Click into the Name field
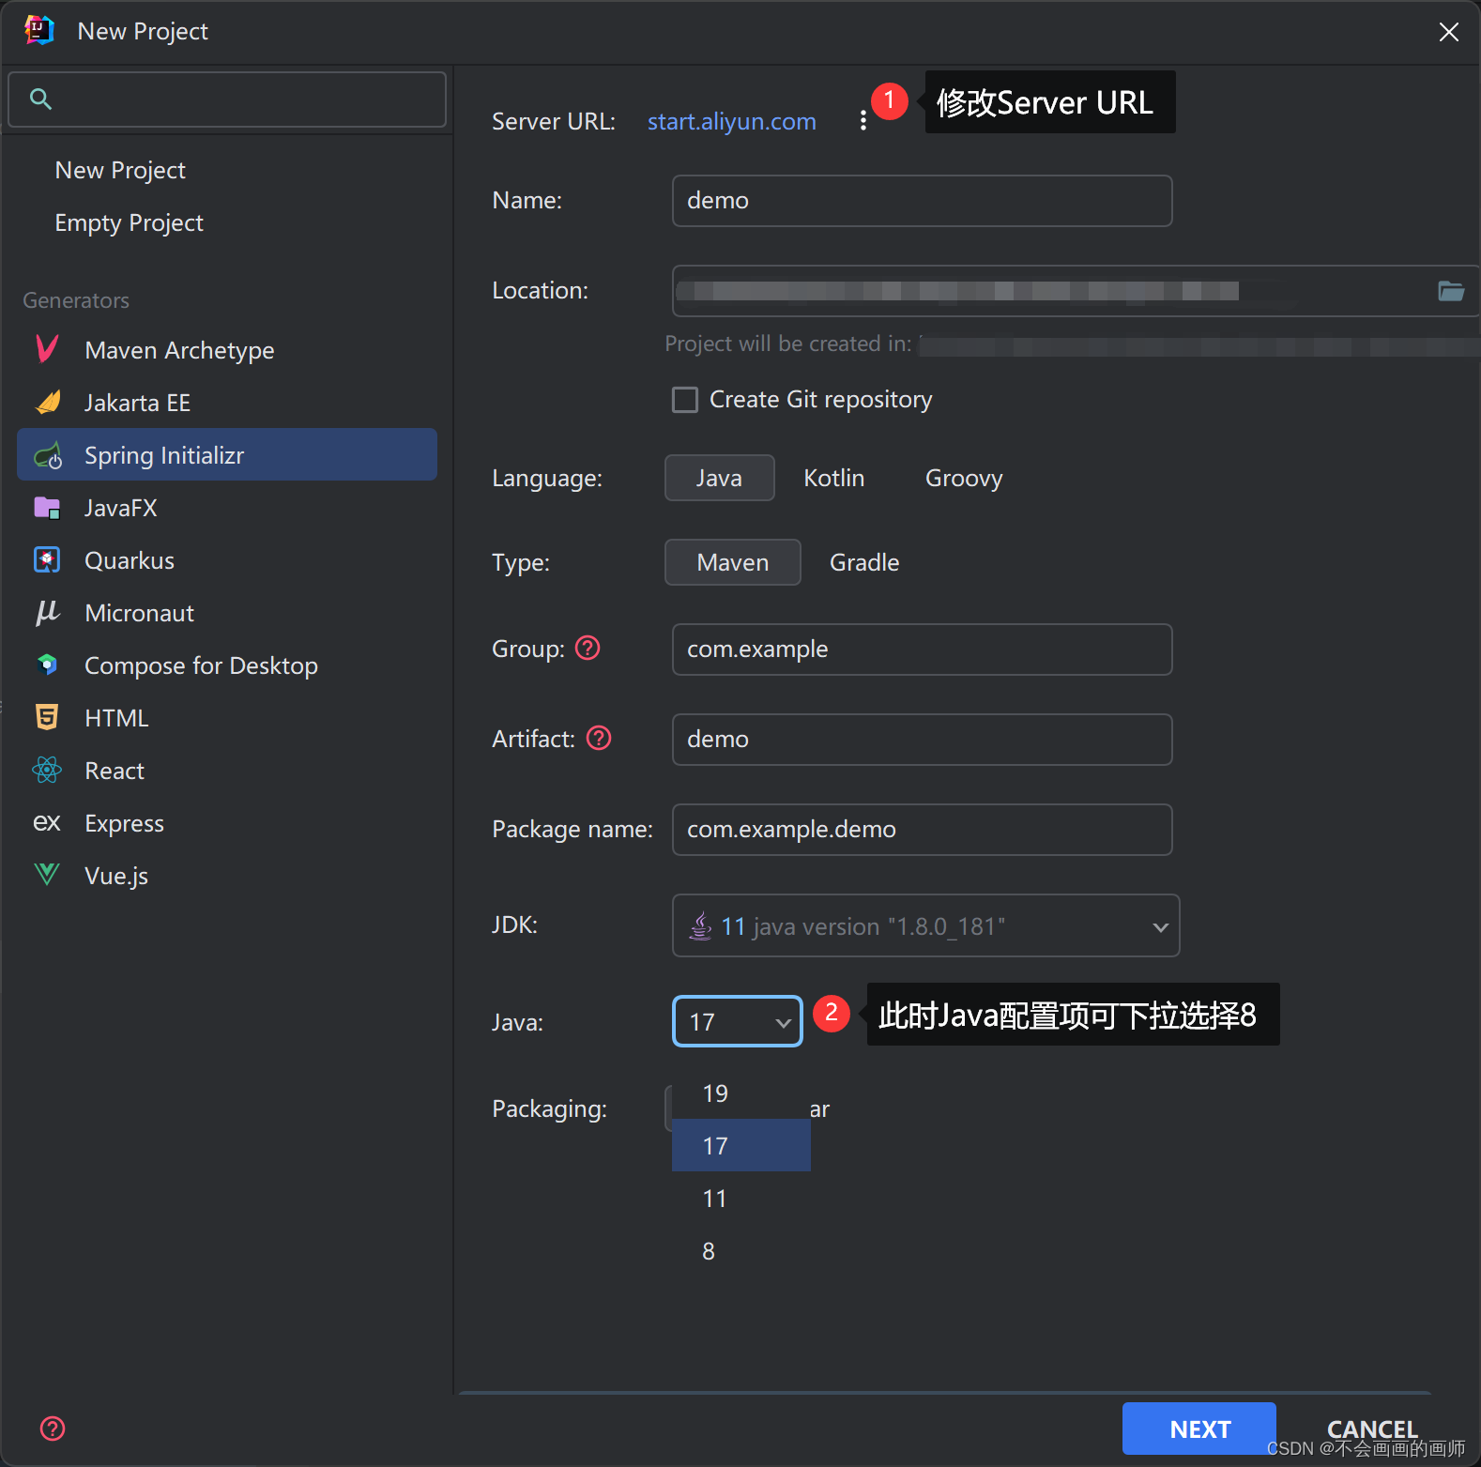The width and height of the screenshot is (1481, 1467). [923, 201]
